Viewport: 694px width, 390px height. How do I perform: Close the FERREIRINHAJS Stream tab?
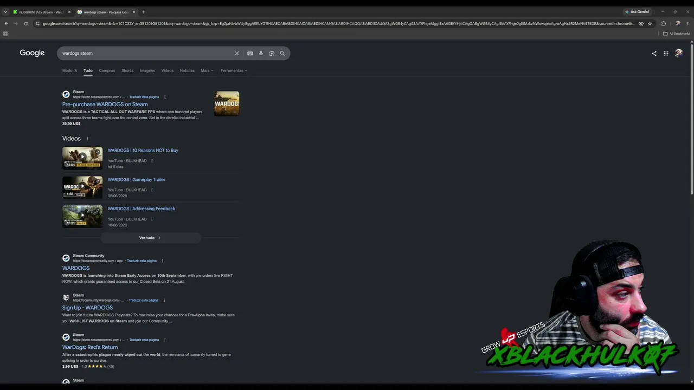coord(69,12)
